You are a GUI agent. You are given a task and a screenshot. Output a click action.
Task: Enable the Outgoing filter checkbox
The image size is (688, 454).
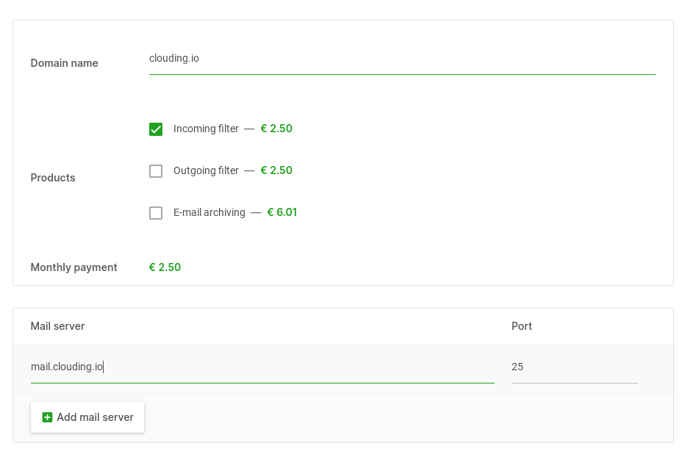click(x=156, y=171)
